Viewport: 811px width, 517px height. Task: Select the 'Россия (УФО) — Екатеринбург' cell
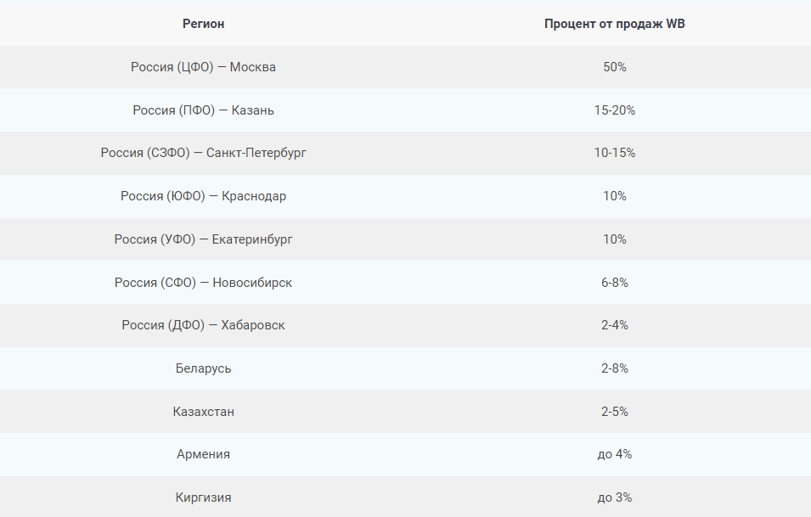coord(203,239)
